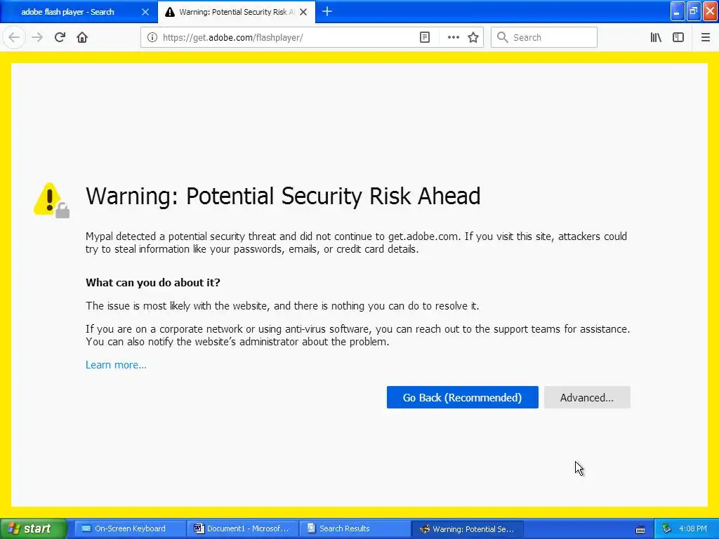Open Search Results window from taskbar

[355, 529]
